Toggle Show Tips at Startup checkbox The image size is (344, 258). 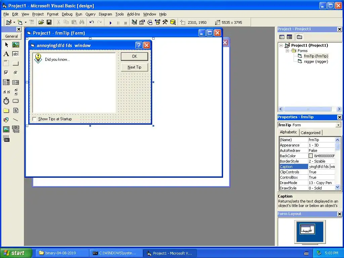(35, 119)
